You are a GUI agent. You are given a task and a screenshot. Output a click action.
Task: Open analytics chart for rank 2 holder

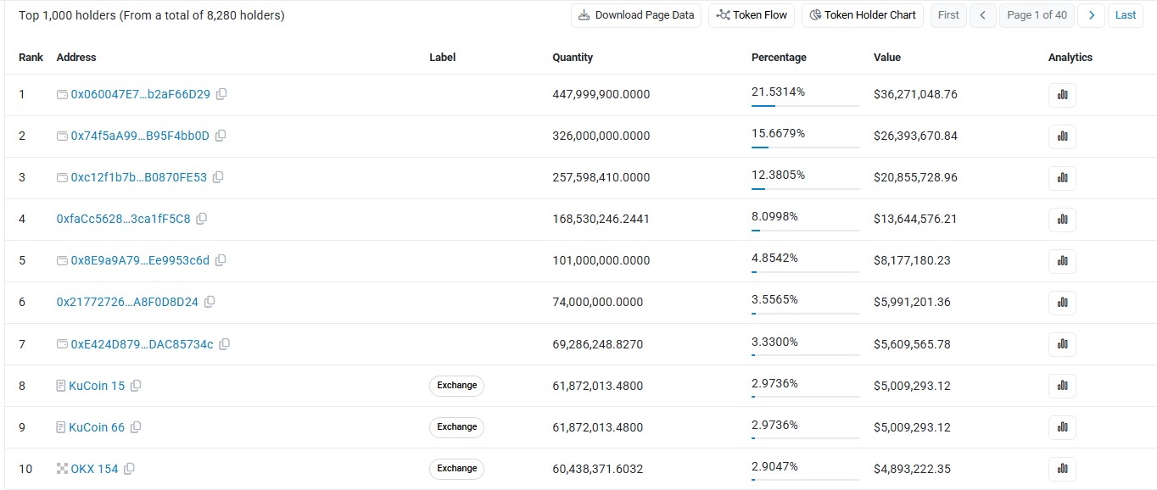pyautogui.click(x=1062, y=136)
